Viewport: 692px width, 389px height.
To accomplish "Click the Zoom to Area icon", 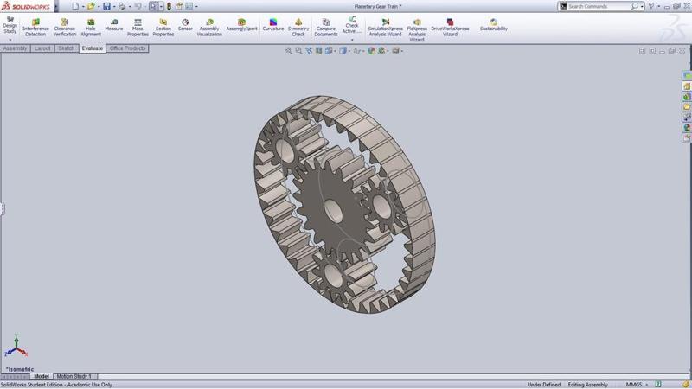I will (x=298, y=51).
